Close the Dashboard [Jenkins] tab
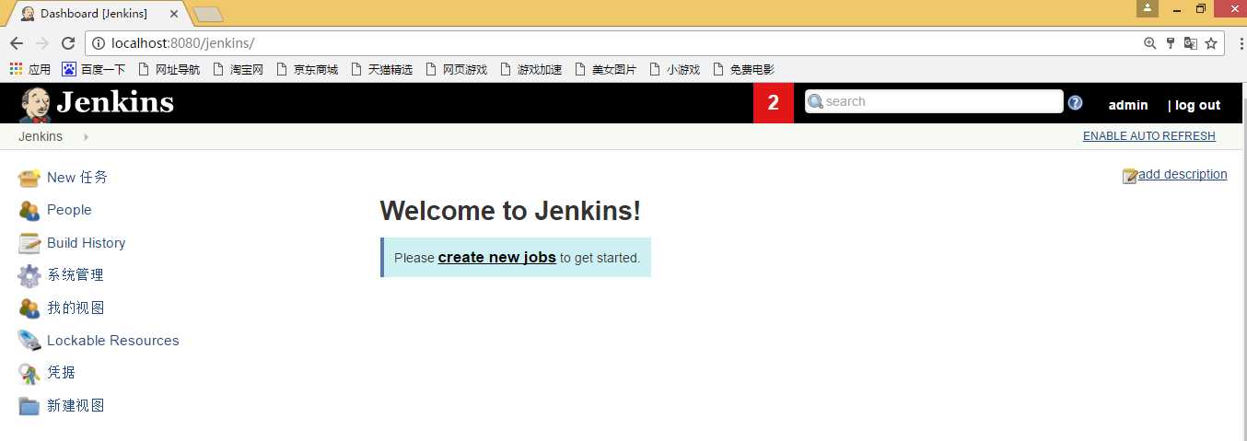This screenshot has height=441, width=1247. point(174,14)
